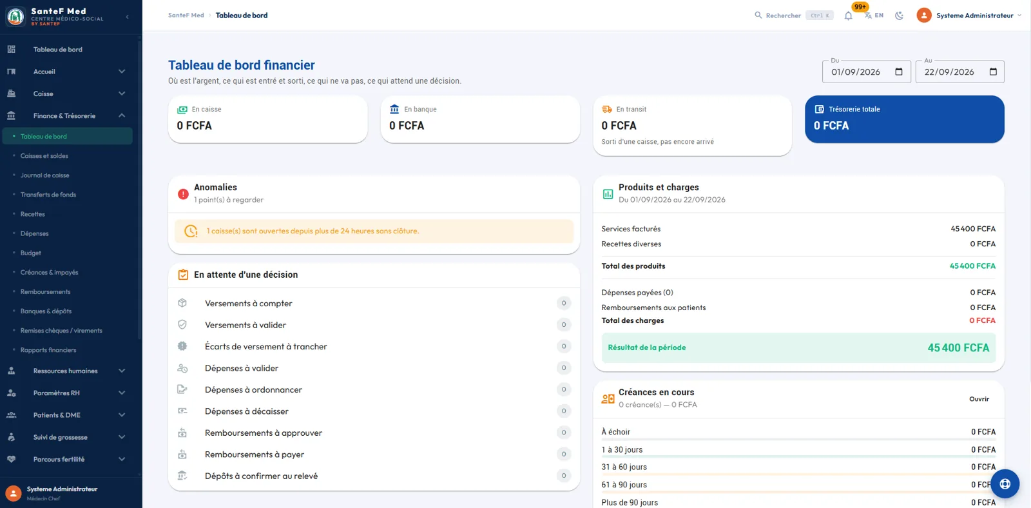1031x508 pixels.
Task: Click the Dépenses à ordonnancer icon
Action: [182, 389]
